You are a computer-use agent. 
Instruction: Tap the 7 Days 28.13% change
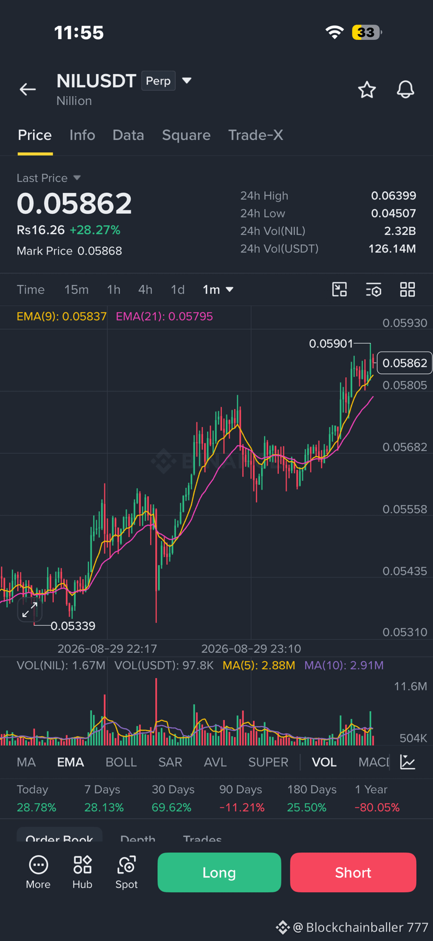click(104, 807)
